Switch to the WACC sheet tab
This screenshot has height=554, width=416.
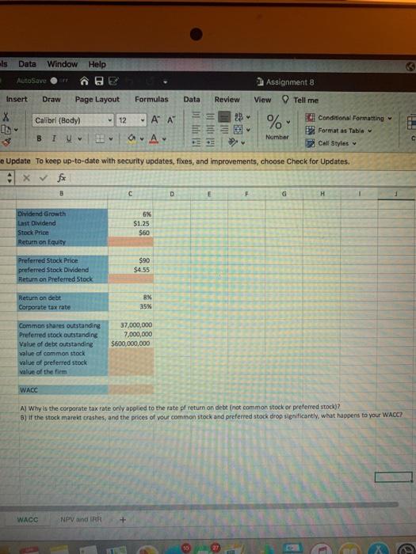point(28,519)
